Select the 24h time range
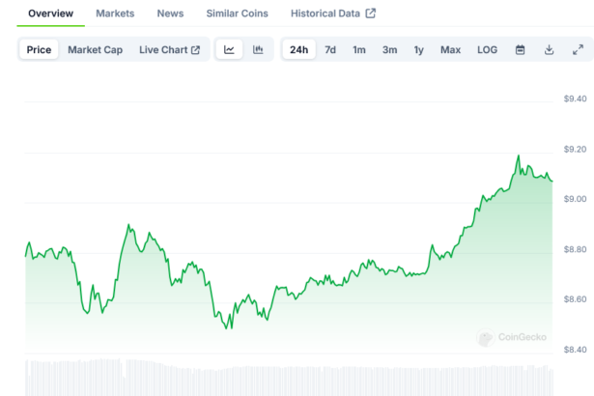Screen dimensions: 594x396 (x=298, y=50)
